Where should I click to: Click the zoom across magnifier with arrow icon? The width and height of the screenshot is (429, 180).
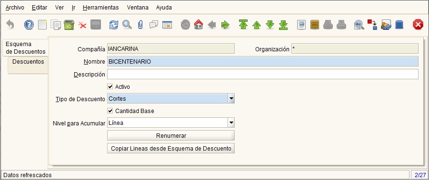pyautogui.click(x=359, y=25)
